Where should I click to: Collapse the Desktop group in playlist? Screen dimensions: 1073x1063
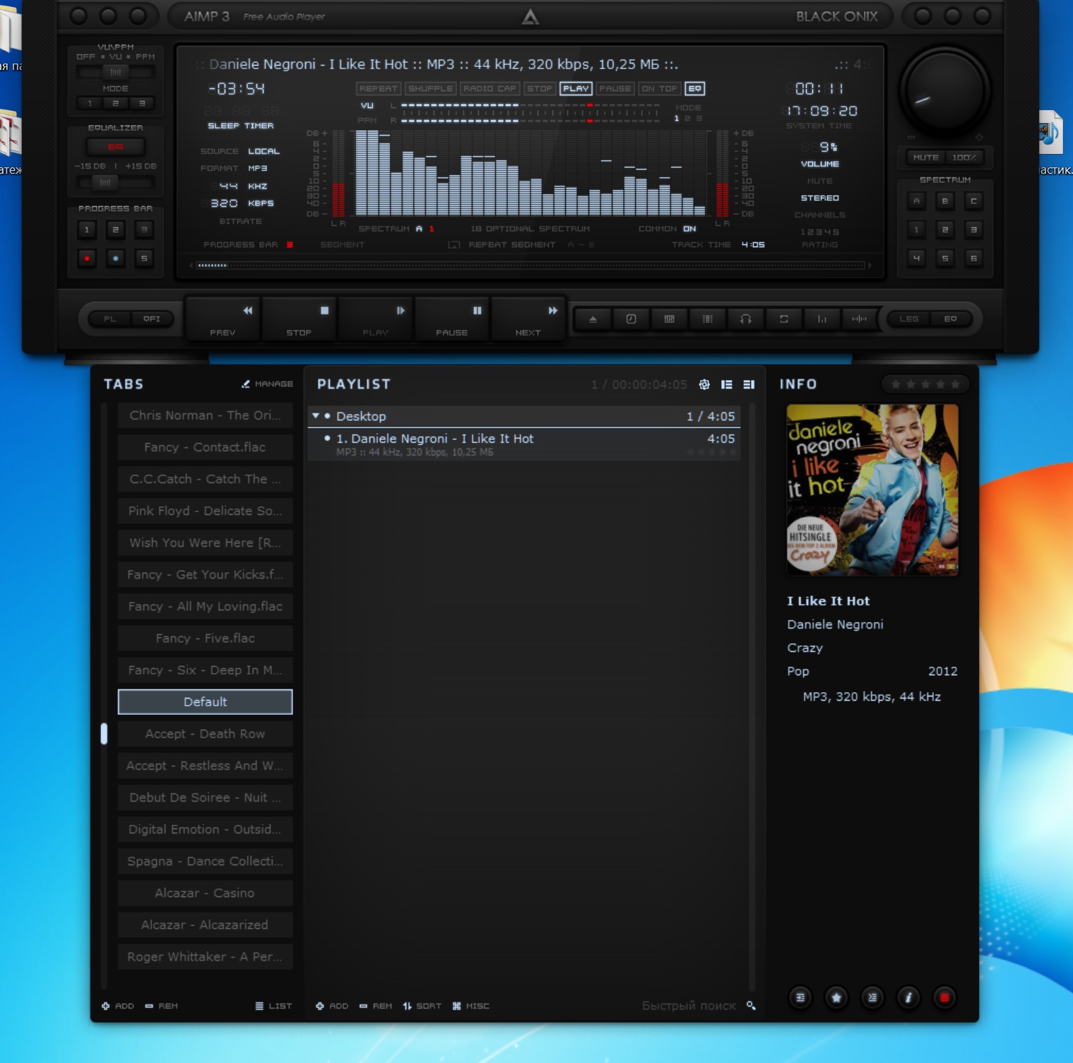[316, 416]
